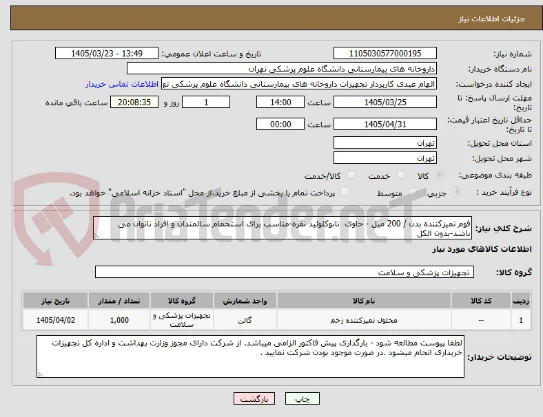Image resolution: width=543 pixels, height=417 pixels.
Task: Click the item code cell showing --
Action: (481, 320)
